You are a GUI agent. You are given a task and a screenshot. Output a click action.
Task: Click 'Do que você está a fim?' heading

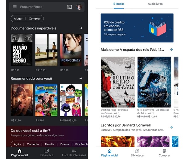30,131
